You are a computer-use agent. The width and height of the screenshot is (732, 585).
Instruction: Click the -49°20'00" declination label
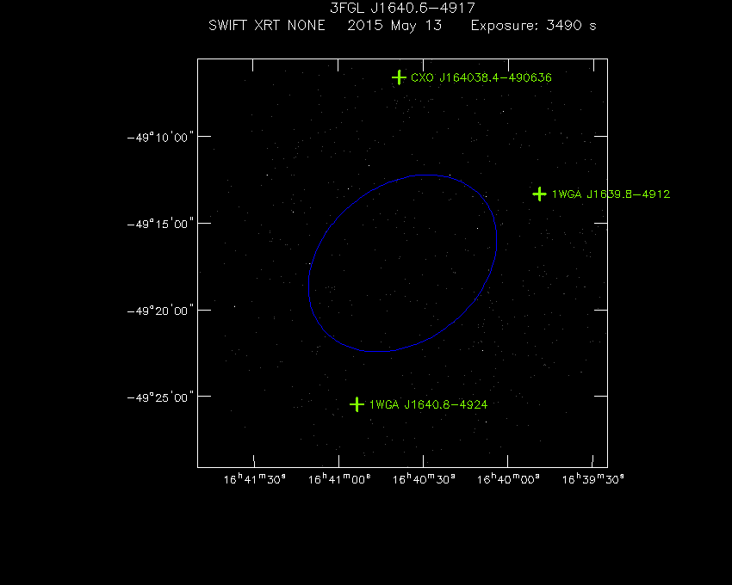click(x=160, y=311)
